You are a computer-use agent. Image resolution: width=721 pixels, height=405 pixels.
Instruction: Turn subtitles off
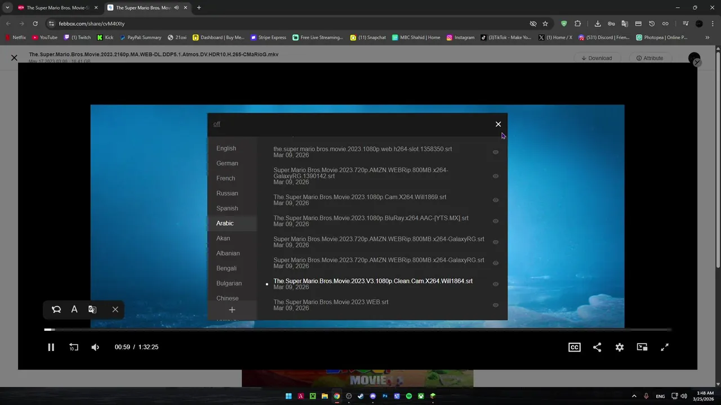(217, 124)
